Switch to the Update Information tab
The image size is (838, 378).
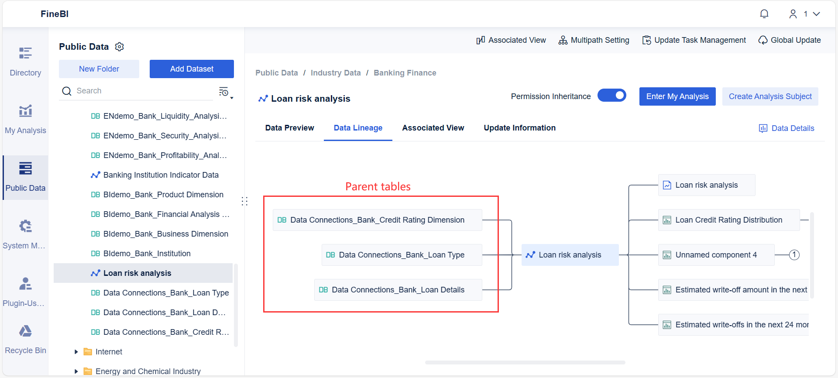[519, 128]
